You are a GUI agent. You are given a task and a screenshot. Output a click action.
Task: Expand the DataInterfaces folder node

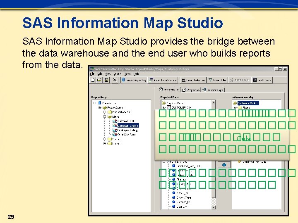click(105, 112)
